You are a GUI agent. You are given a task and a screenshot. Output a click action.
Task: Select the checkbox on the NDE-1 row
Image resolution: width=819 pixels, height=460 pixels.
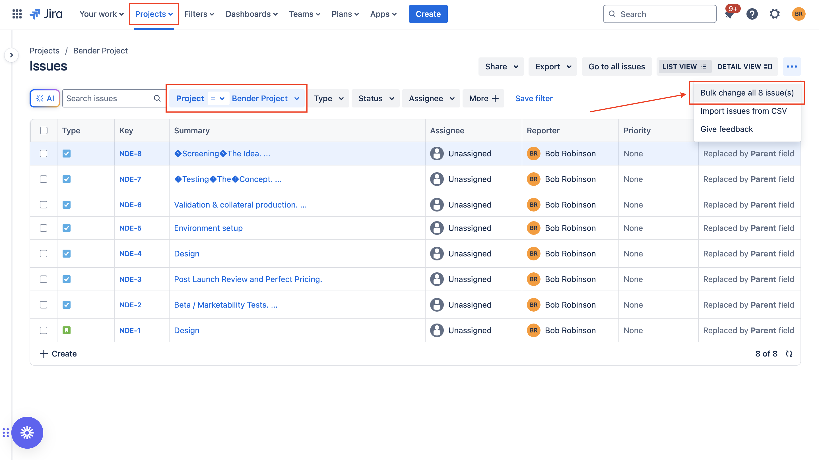point(44,330)
